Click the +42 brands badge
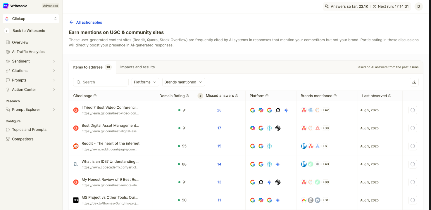The height and width of the screenshot is (210, 431). click(326, 110)
